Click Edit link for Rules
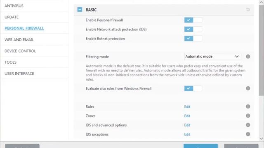The image size is (264, 148). click(x=187, y=107)
